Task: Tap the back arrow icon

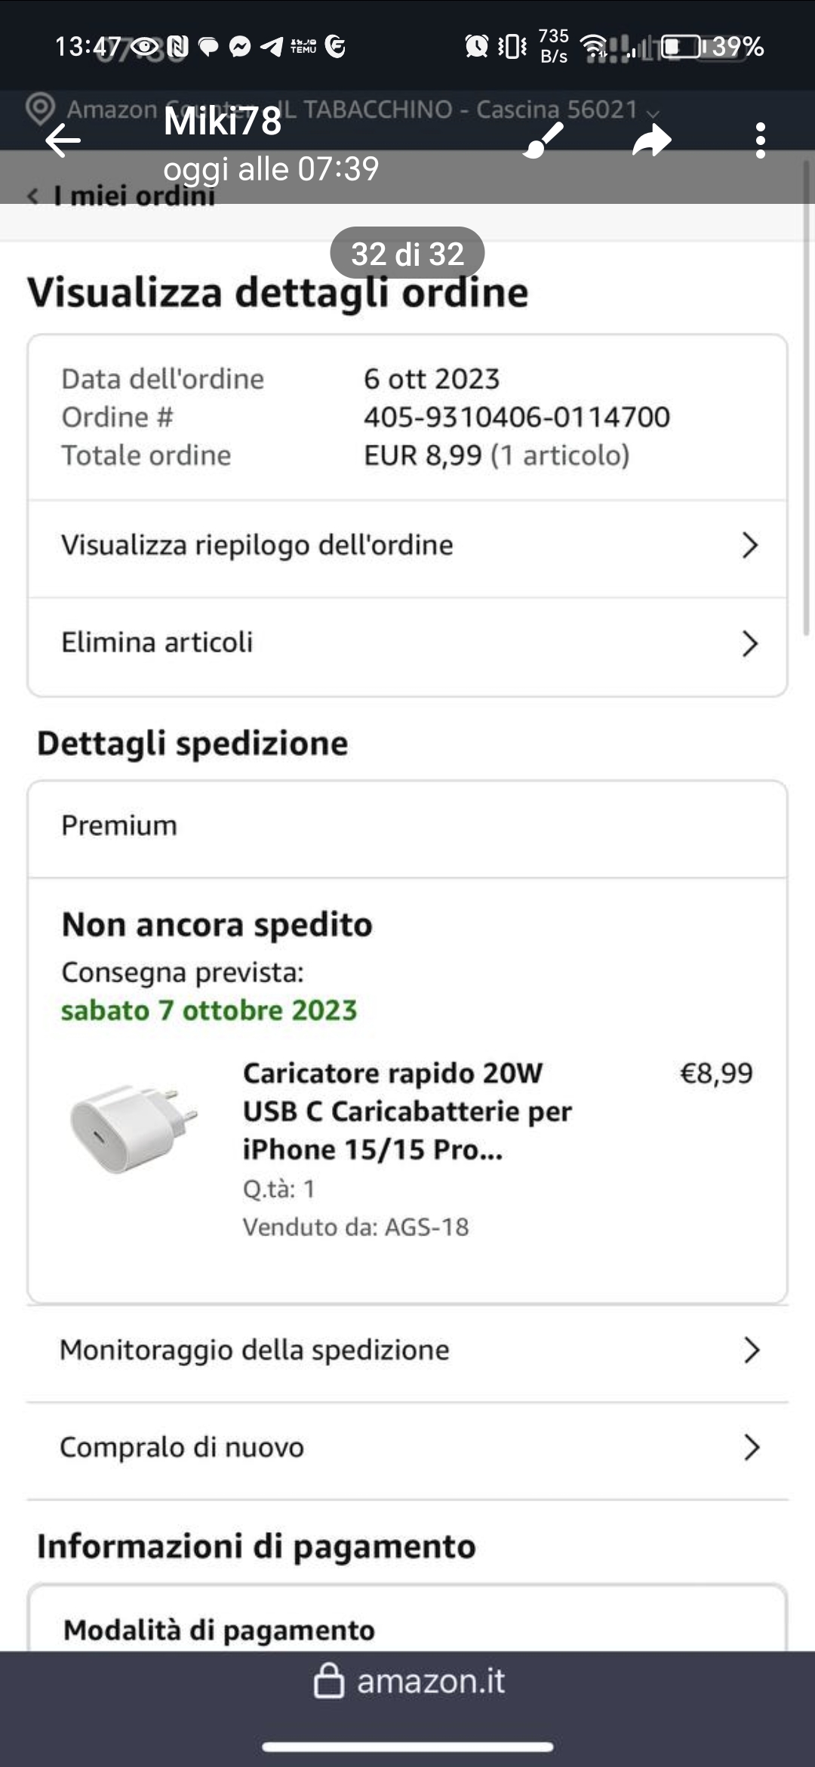Action: (x=63, y=140)
